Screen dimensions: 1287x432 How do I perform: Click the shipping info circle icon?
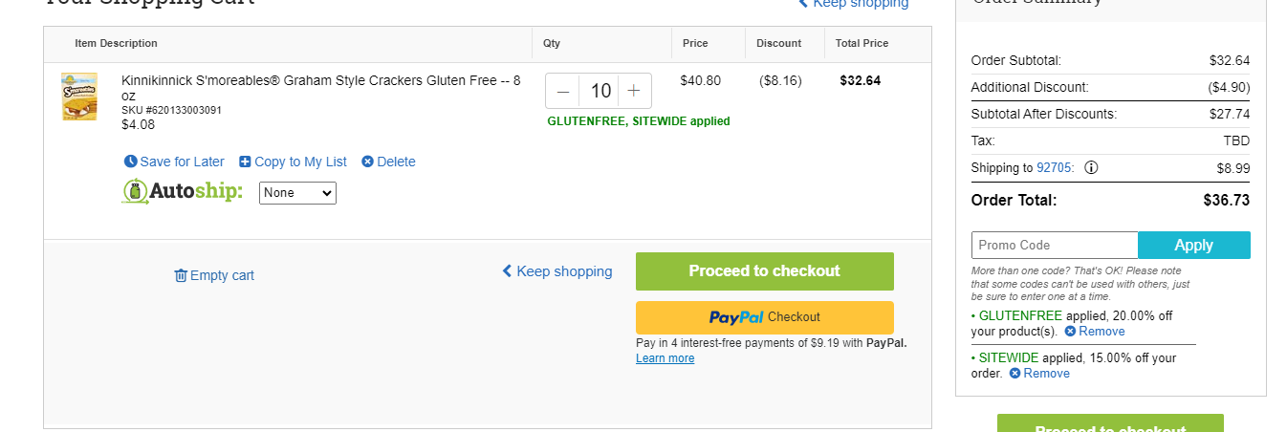[x=1091, y=167]
